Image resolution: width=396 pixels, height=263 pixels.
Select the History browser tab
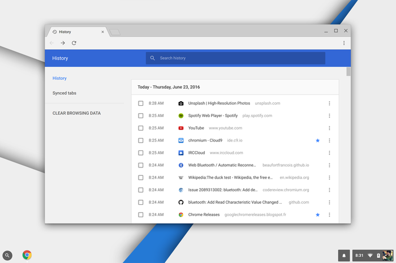coord(78,32)
